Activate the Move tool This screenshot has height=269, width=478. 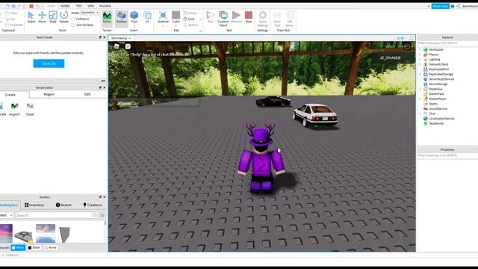click(x=42, y=17)
